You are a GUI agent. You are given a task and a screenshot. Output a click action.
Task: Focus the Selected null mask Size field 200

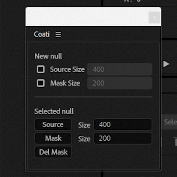pos(123,138)
